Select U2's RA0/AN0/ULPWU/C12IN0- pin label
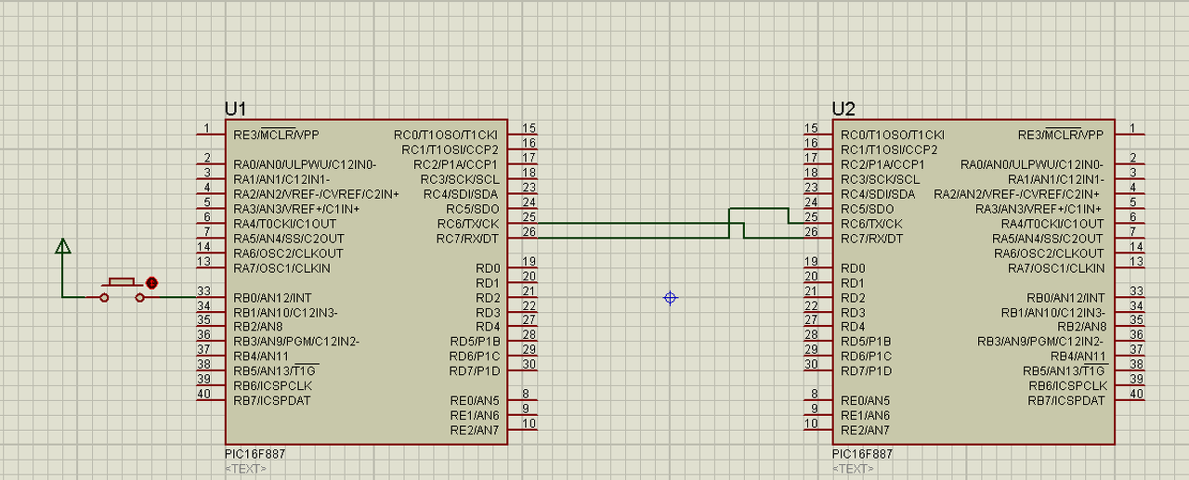This screenshot has height=480, width=1189. 1033,164
